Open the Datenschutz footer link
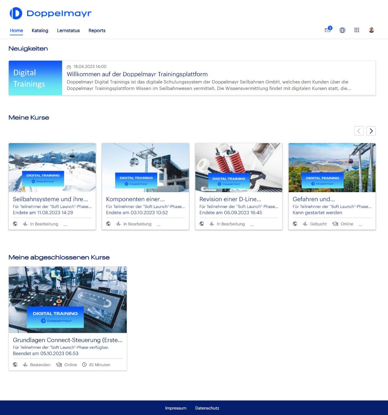 pyautogui.click(x=207, y=408)
